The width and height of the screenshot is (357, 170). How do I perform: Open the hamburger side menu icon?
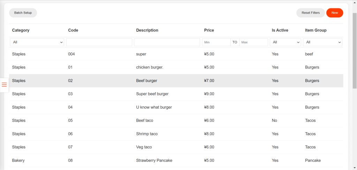click(4, 85)
